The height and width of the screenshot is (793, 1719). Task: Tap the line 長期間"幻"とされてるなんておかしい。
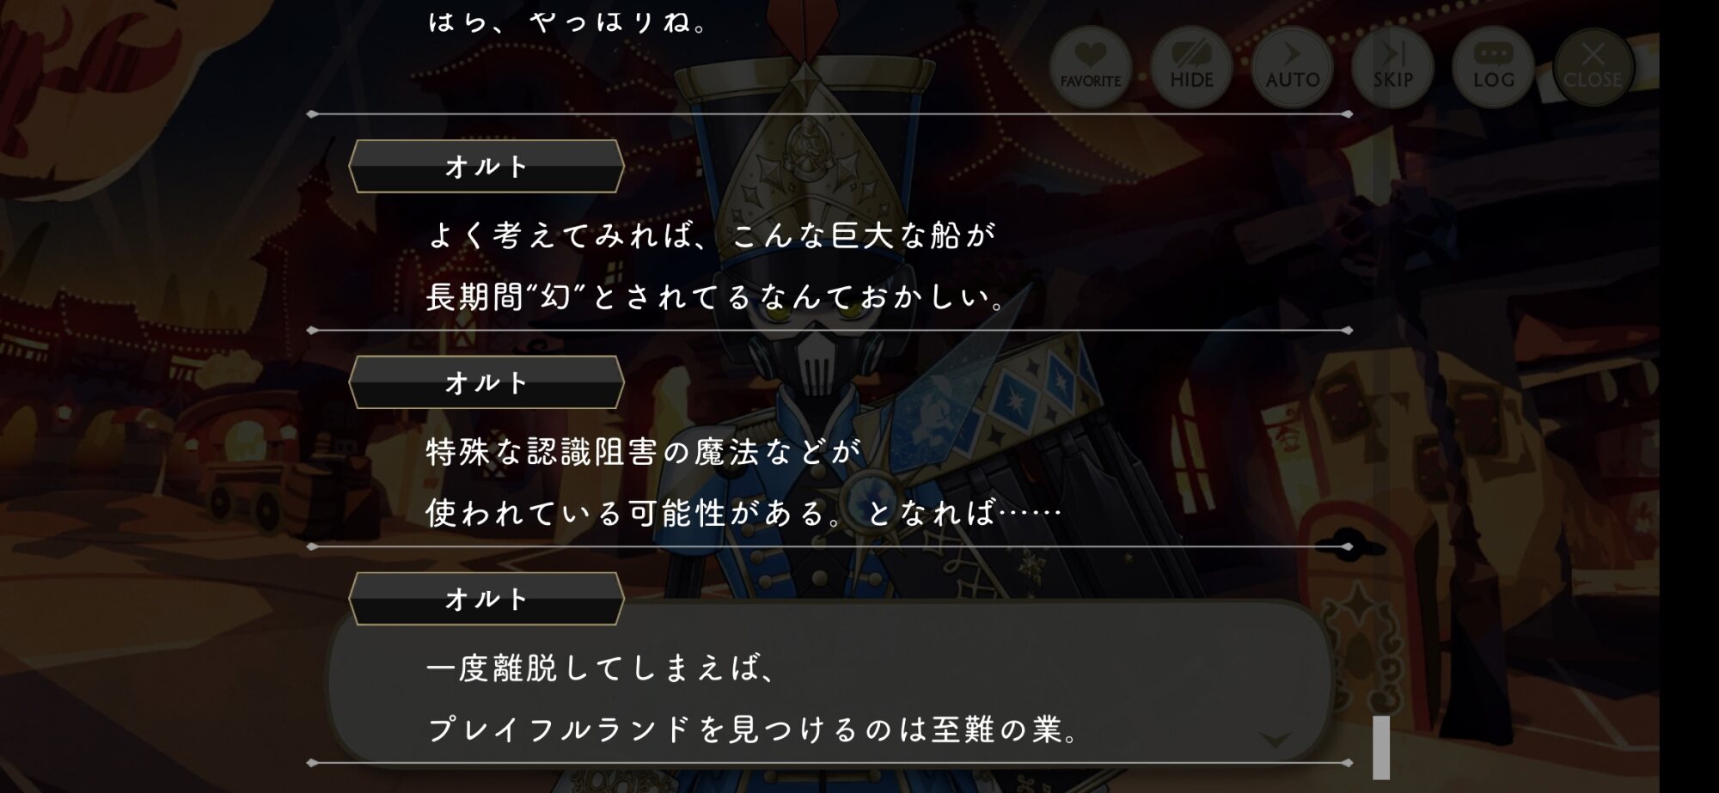[x=716, y=297]
